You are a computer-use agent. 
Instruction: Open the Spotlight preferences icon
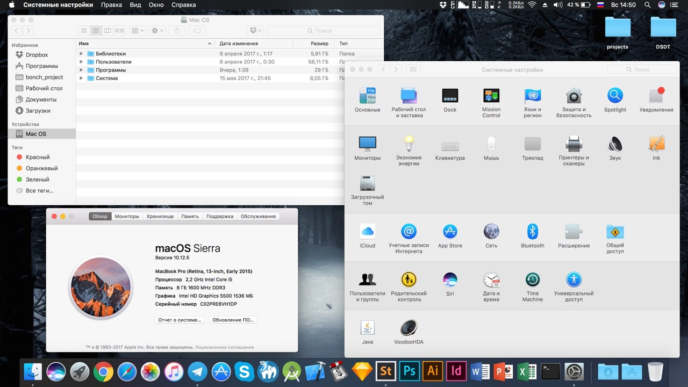point(615,96)
